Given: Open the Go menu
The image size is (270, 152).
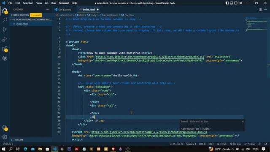Looking at the screenshot, I should pyautogui.click(x=46, y=3).
